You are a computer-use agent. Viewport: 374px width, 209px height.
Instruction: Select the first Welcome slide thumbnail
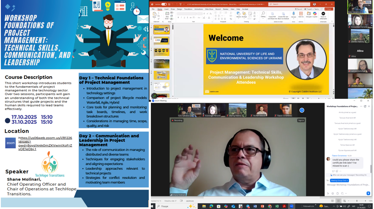[x=161, y=30]
